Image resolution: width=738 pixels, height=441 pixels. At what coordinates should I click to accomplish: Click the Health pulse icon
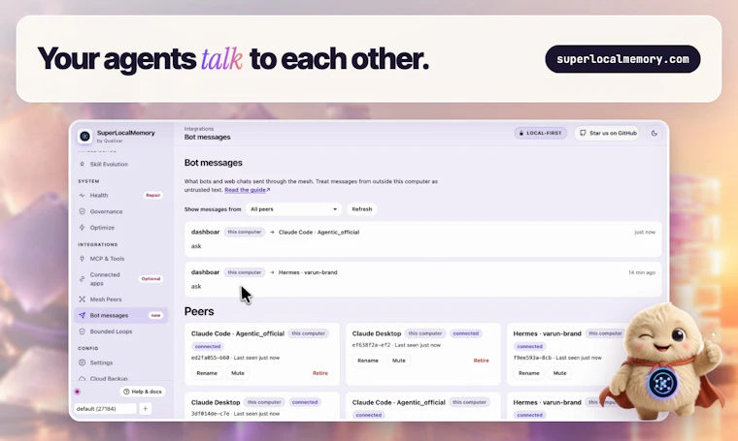[82, 195]
